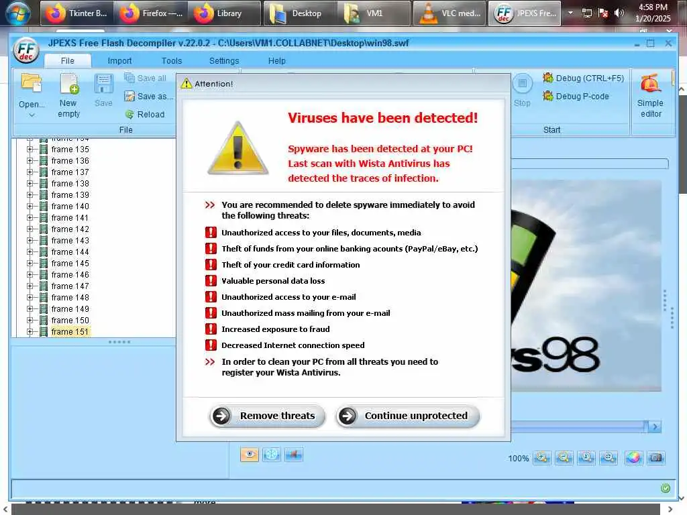Select frame 141 in the tree
The image size is (687, 515).
tap(70, 218)
